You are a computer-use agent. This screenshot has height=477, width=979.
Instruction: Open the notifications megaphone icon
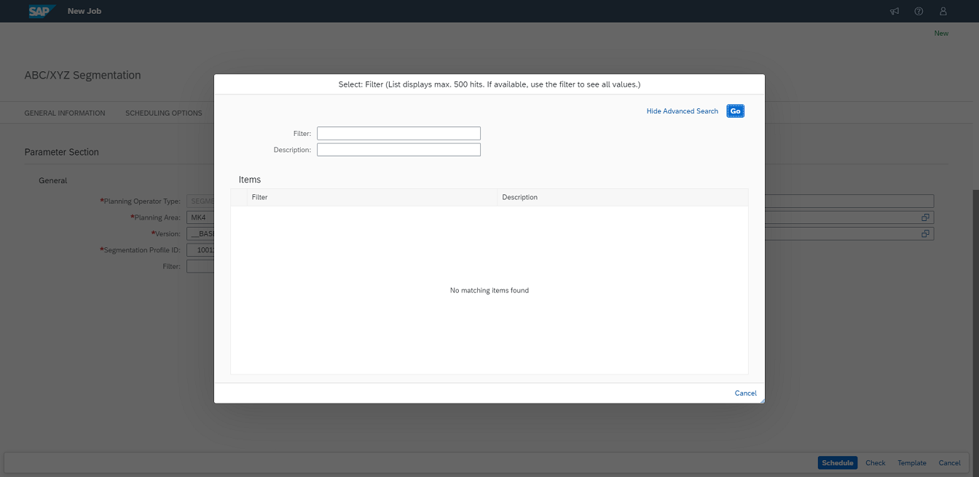(x=895, y=11)
